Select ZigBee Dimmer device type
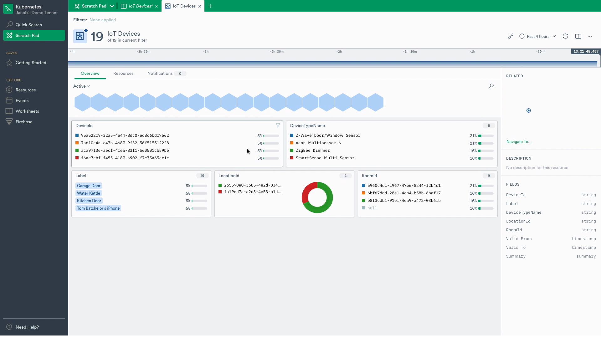Viewport: 601px width, 338px height. [x=392, y=151]
